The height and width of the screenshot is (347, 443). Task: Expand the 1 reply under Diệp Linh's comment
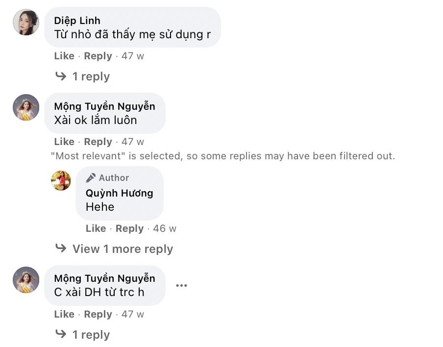91,76
